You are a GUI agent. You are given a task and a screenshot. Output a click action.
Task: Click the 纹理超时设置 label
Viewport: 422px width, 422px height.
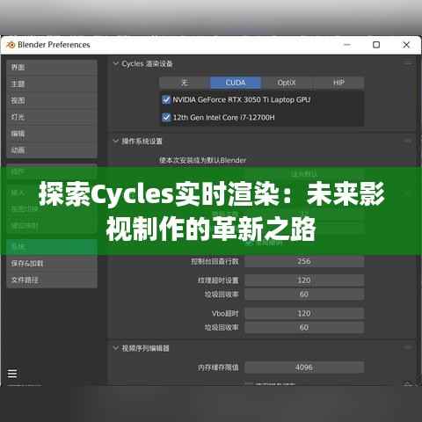coord(218,280)
